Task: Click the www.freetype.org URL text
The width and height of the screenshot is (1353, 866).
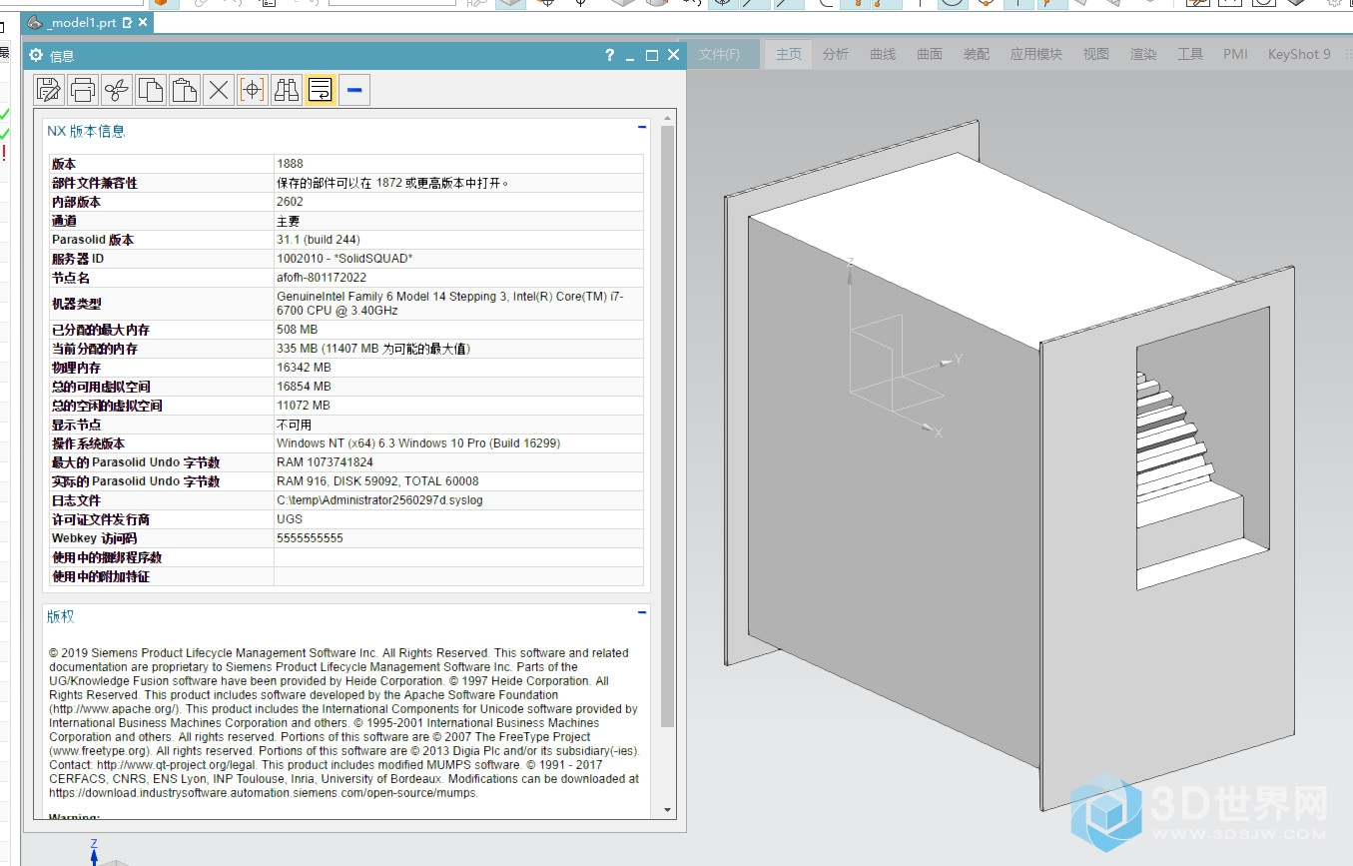Action: click(100, 750)
